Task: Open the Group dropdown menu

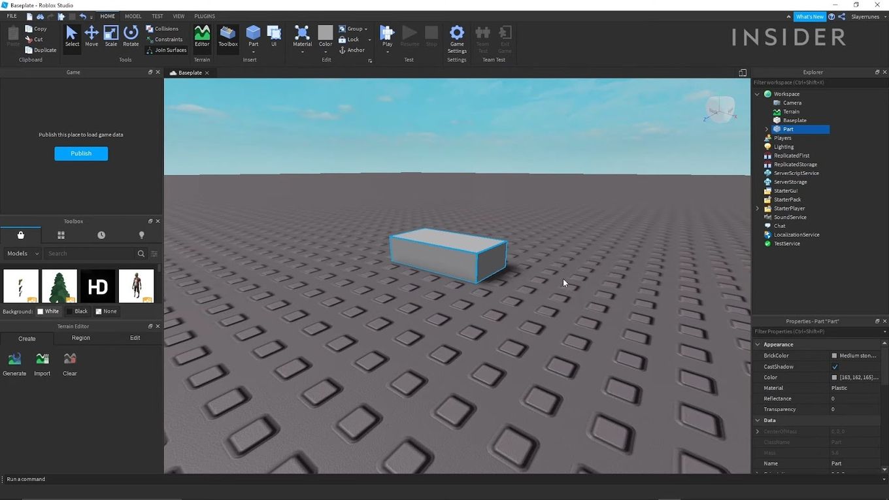Action: pos(365,29)
